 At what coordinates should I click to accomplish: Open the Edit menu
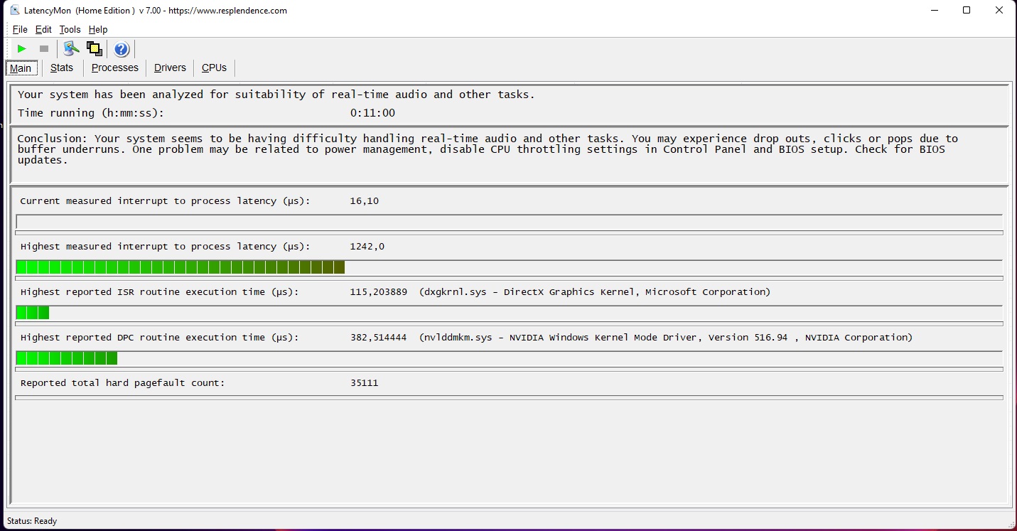point(43,29)
